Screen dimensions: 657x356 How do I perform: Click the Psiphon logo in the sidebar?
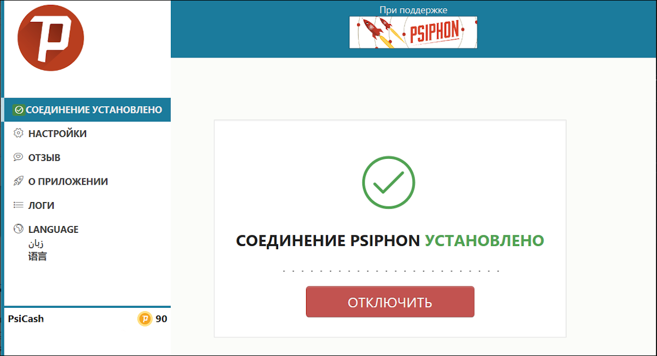tap(50, 38)
